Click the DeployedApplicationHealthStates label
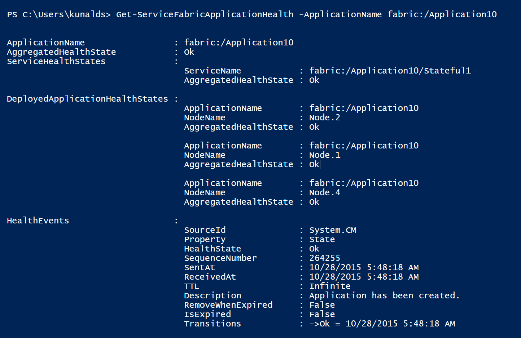This screenshot has width=521, height=338. [87, 99]
